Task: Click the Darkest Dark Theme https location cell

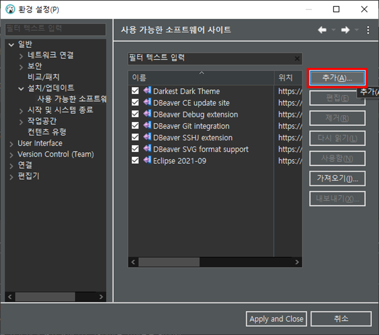Action: [290, 91]
